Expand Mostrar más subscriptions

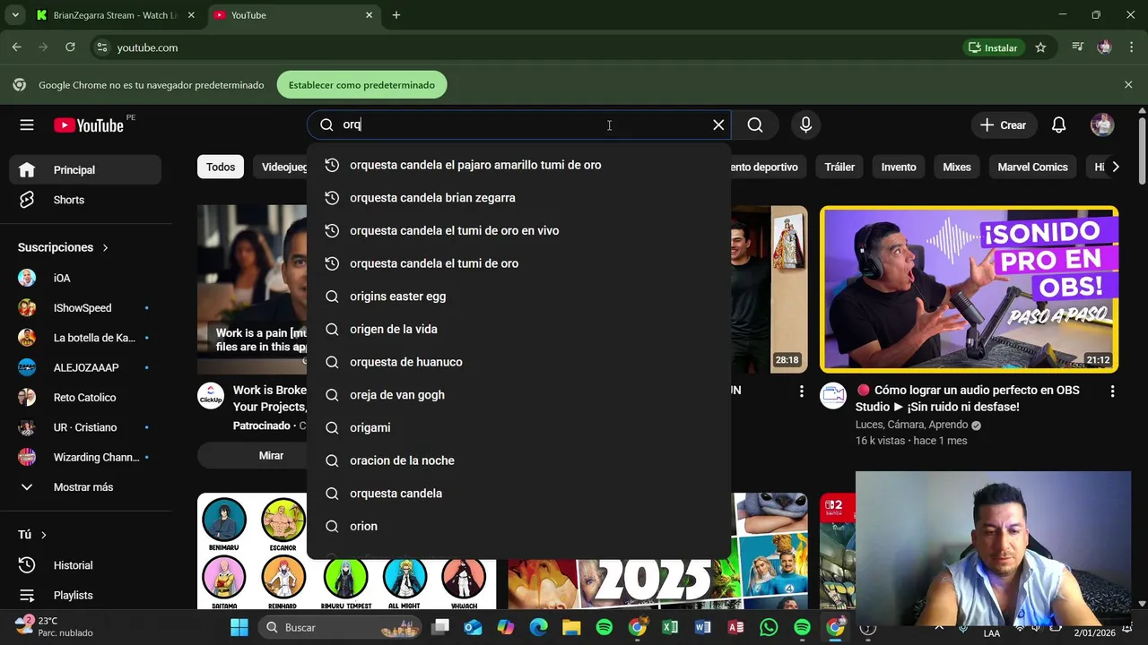point(85,487)
